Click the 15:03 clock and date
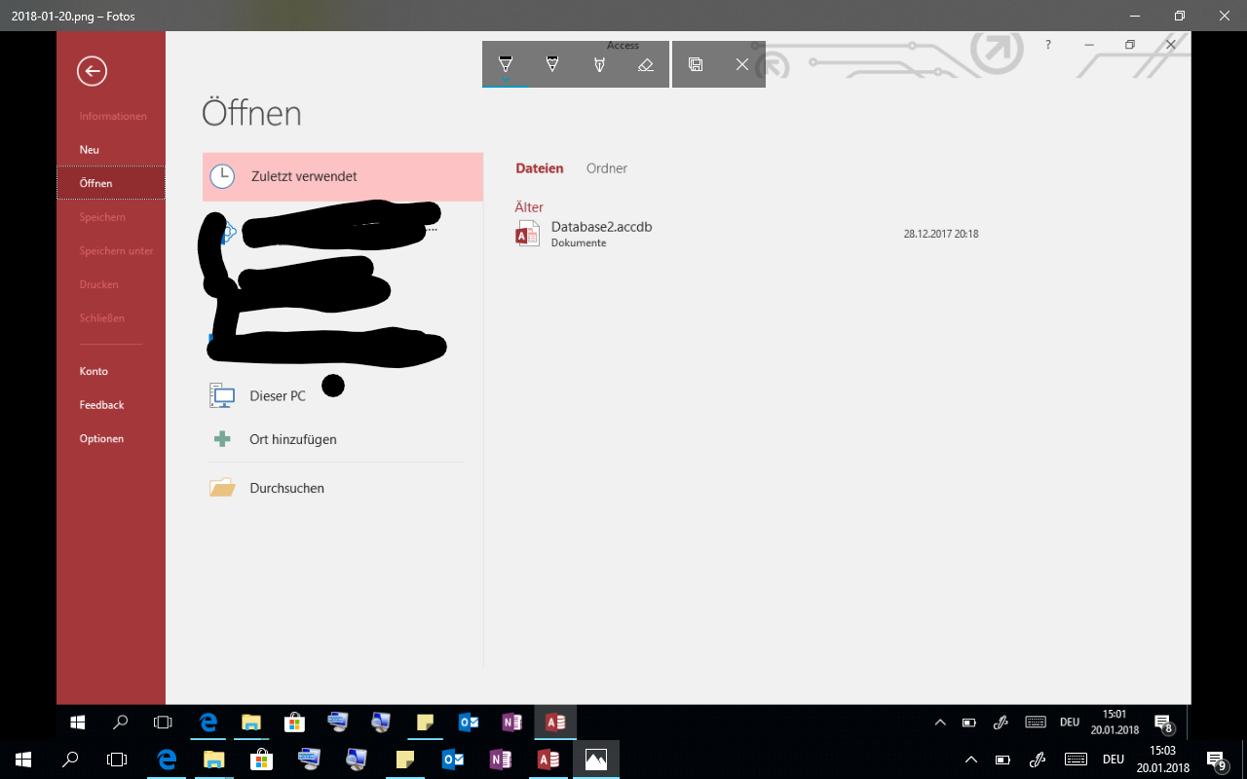This screenshot has height=779, width=1247. coord(1162,760)
